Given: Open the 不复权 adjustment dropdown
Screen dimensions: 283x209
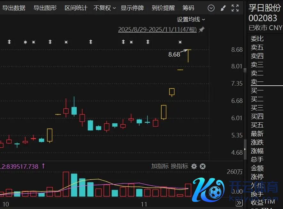Looking at the screenshot, I should [104, 8].
